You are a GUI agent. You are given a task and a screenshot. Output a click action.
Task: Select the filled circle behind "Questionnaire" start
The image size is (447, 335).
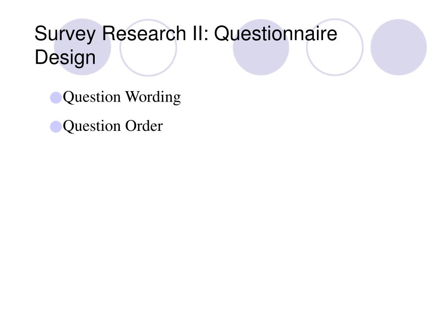261,47
